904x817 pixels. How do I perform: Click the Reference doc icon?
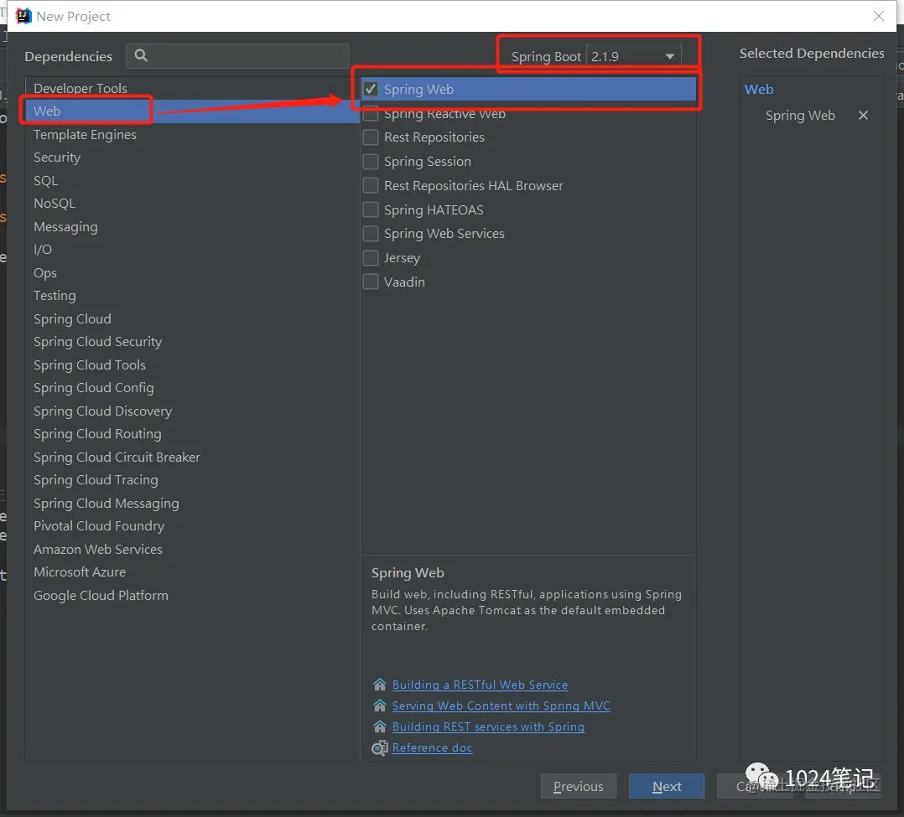tap(379, 747)
